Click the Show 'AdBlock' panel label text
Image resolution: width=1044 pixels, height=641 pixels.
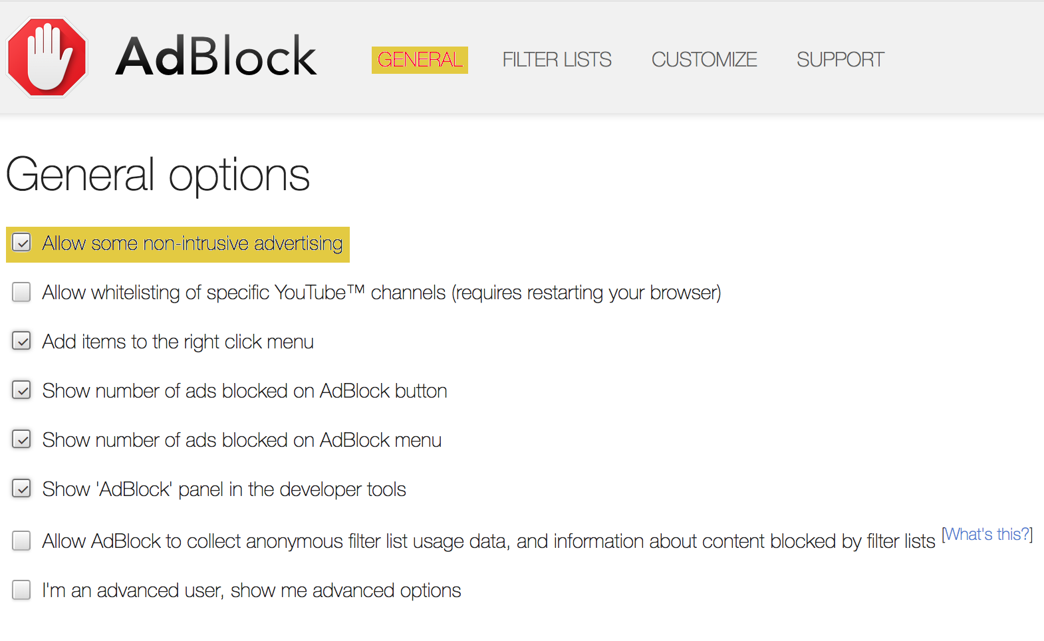click(224, 490)
